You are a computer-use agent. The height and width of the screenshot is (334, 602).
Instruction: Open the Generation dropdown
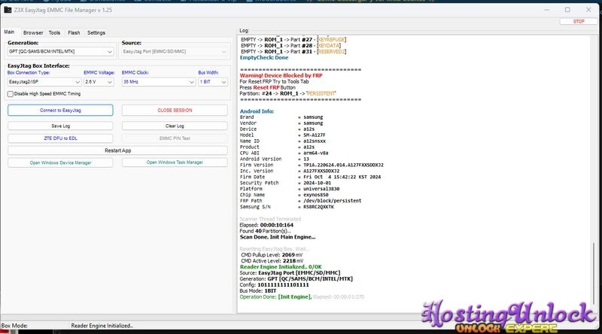(60, 52)
